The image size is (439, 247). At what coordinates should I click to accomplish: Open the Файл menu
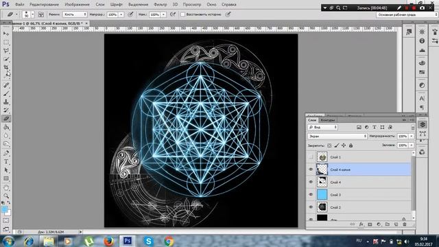pos(20,5)
